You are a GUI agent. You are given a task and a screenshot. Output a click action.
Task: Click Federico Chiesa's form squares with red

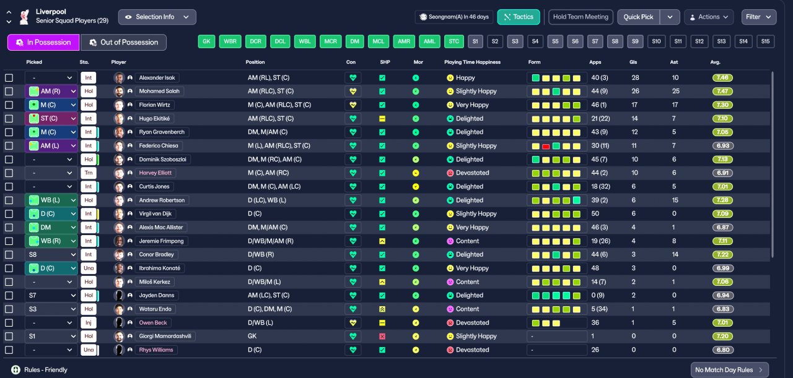(556, 146)
